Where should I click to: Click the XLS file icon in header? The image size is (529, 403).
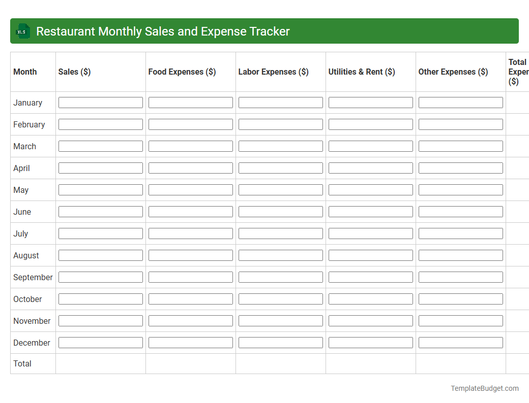pyautogui.click(x=22, y=31)
